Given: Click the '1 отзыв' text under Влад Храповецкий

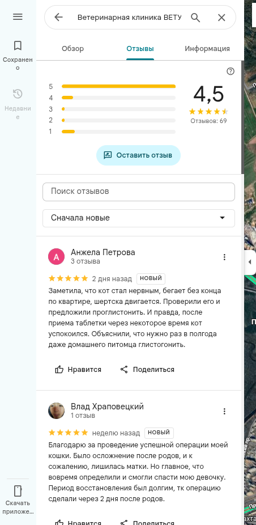Looking at the screenshot, I should click(83, 416).
